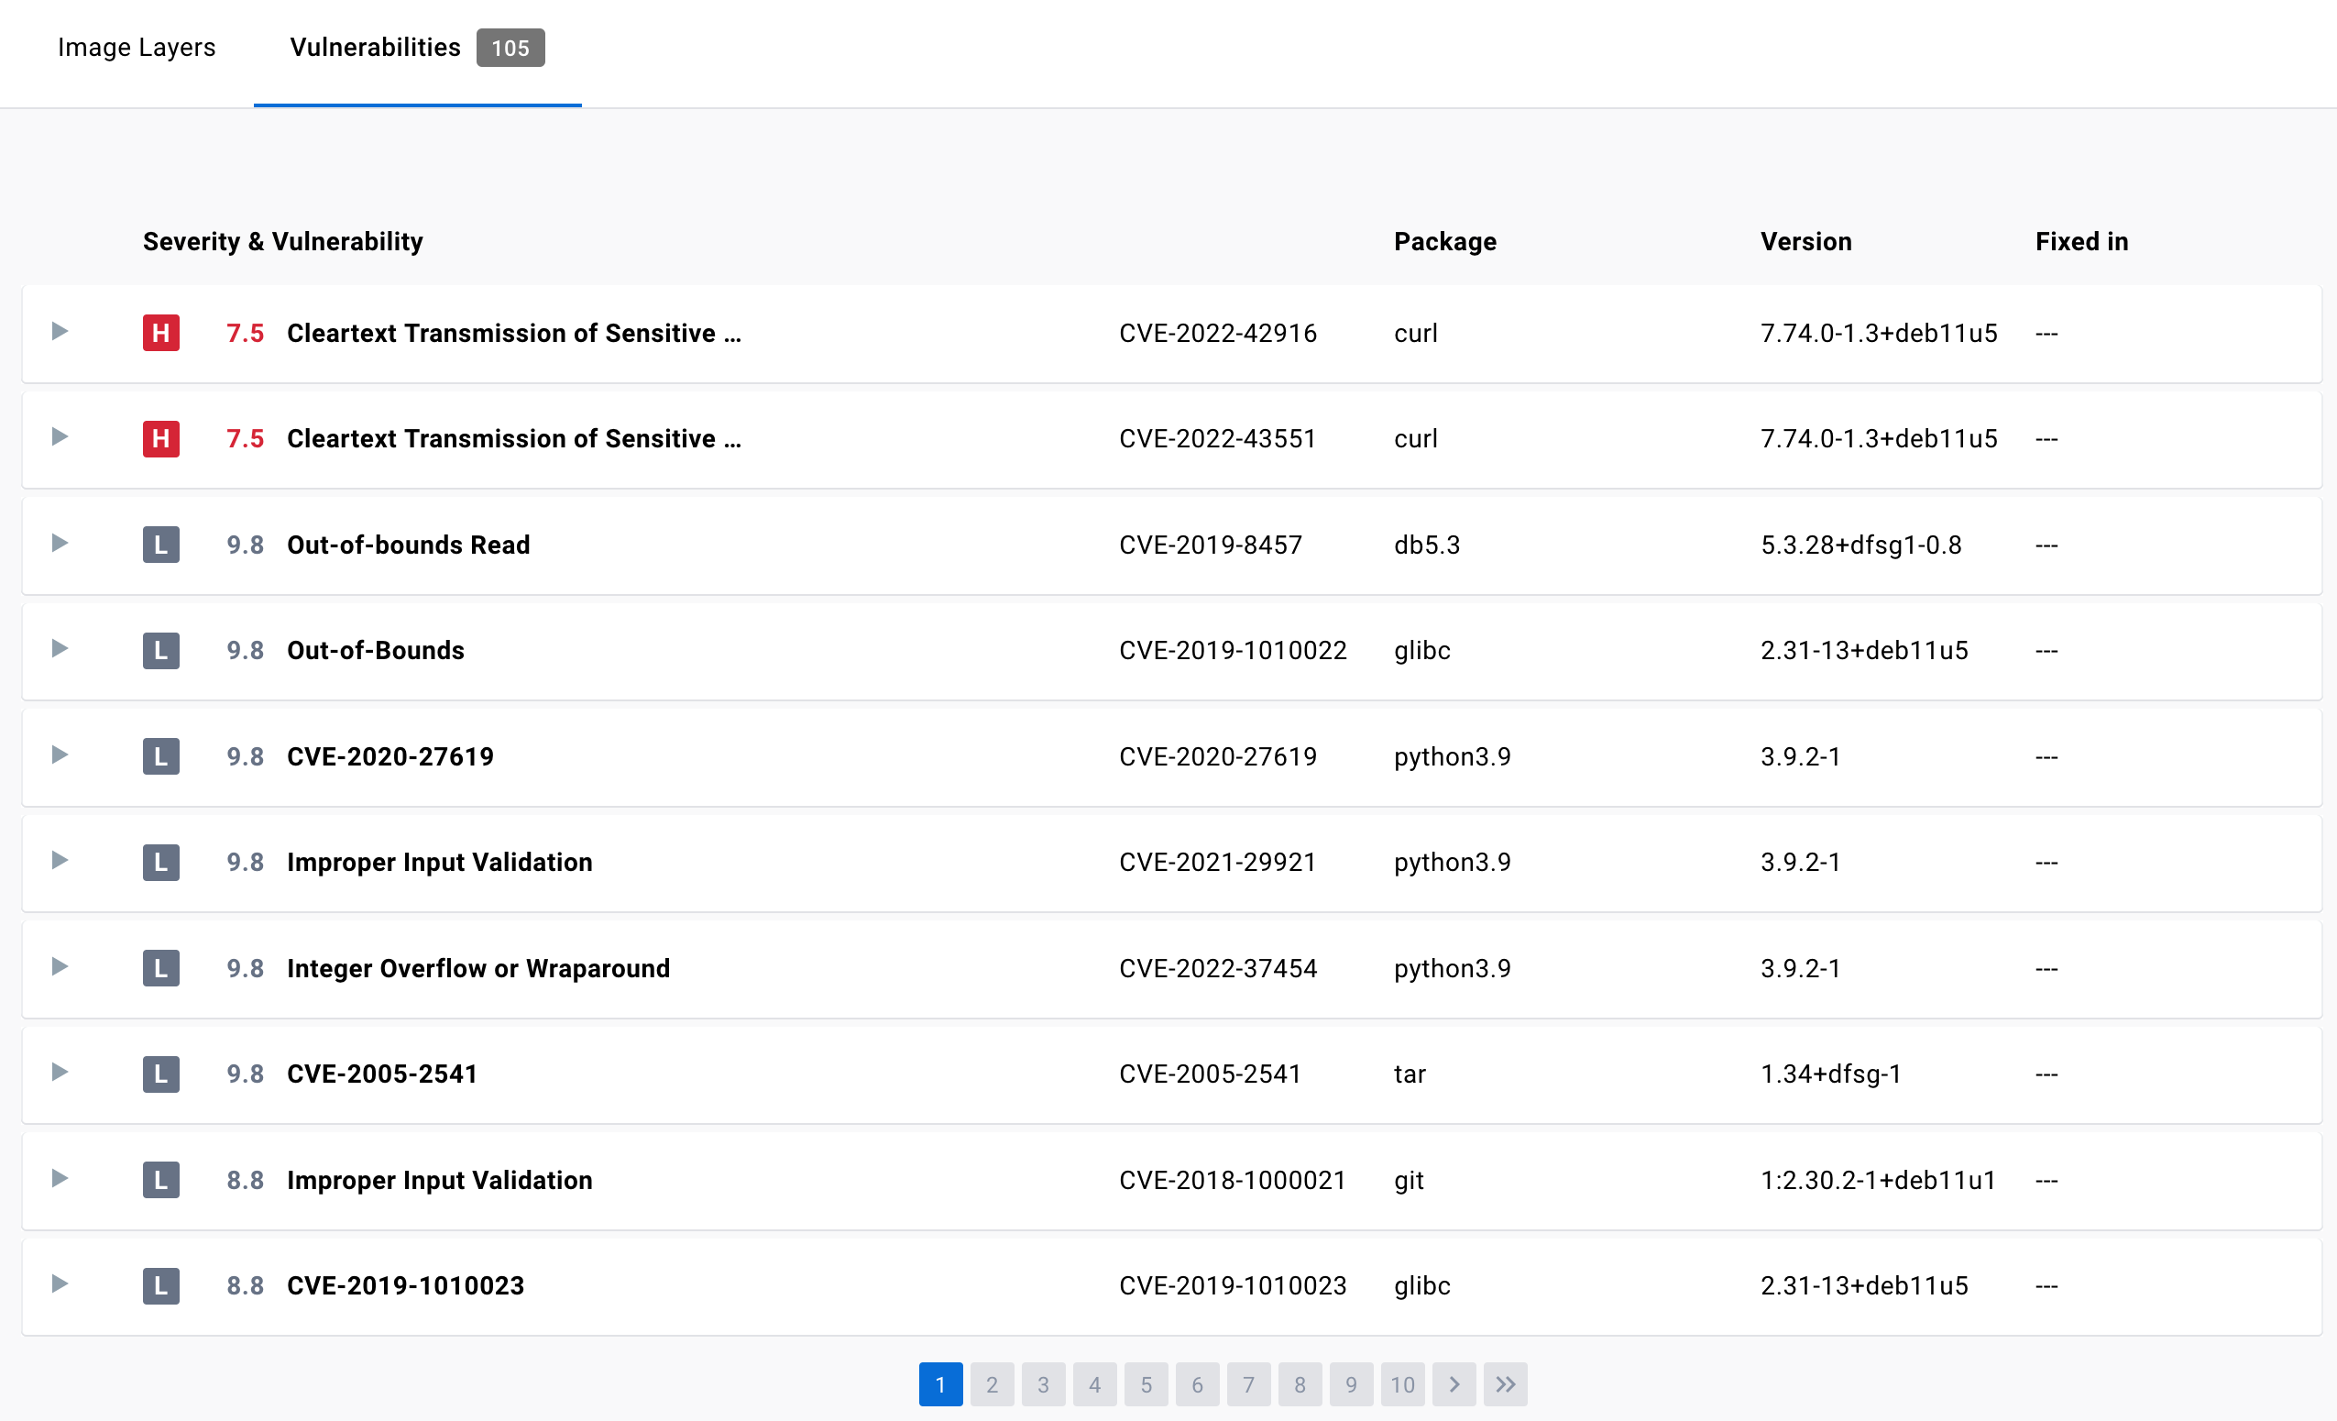Click the 105 vulnerability count badge
2337x1421 pixels.
click(510, 47)
